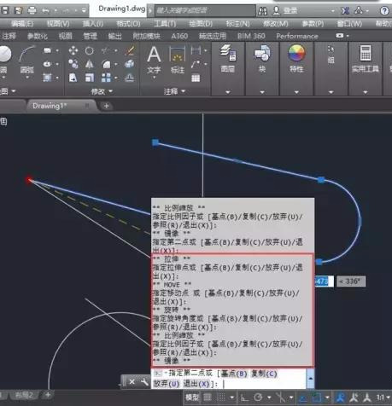Open the 修改(M) Modify menu

(x=276, y=24)
